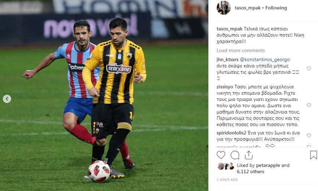Click the liker avatars beside Liked by
318x191 pixels.
[x=226, y=166]
